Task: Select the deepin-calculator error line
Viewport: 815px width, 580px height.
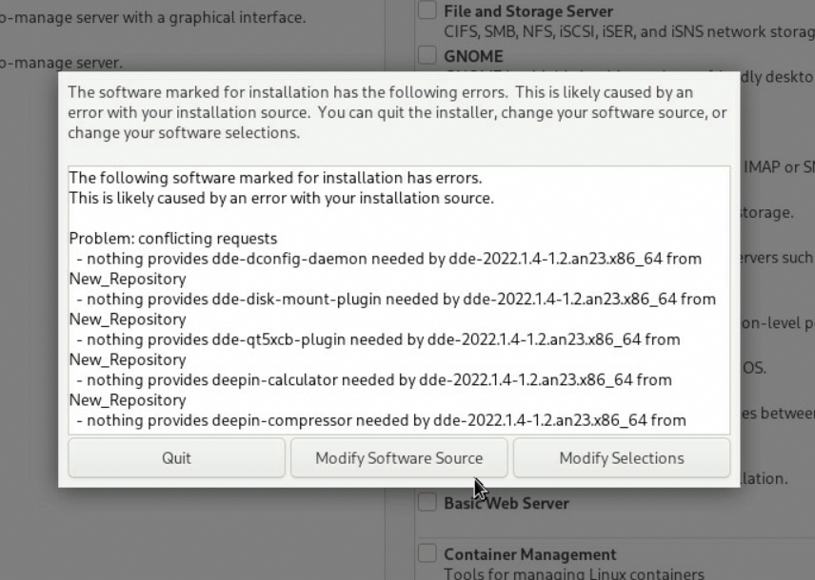Action: point(373,379)
